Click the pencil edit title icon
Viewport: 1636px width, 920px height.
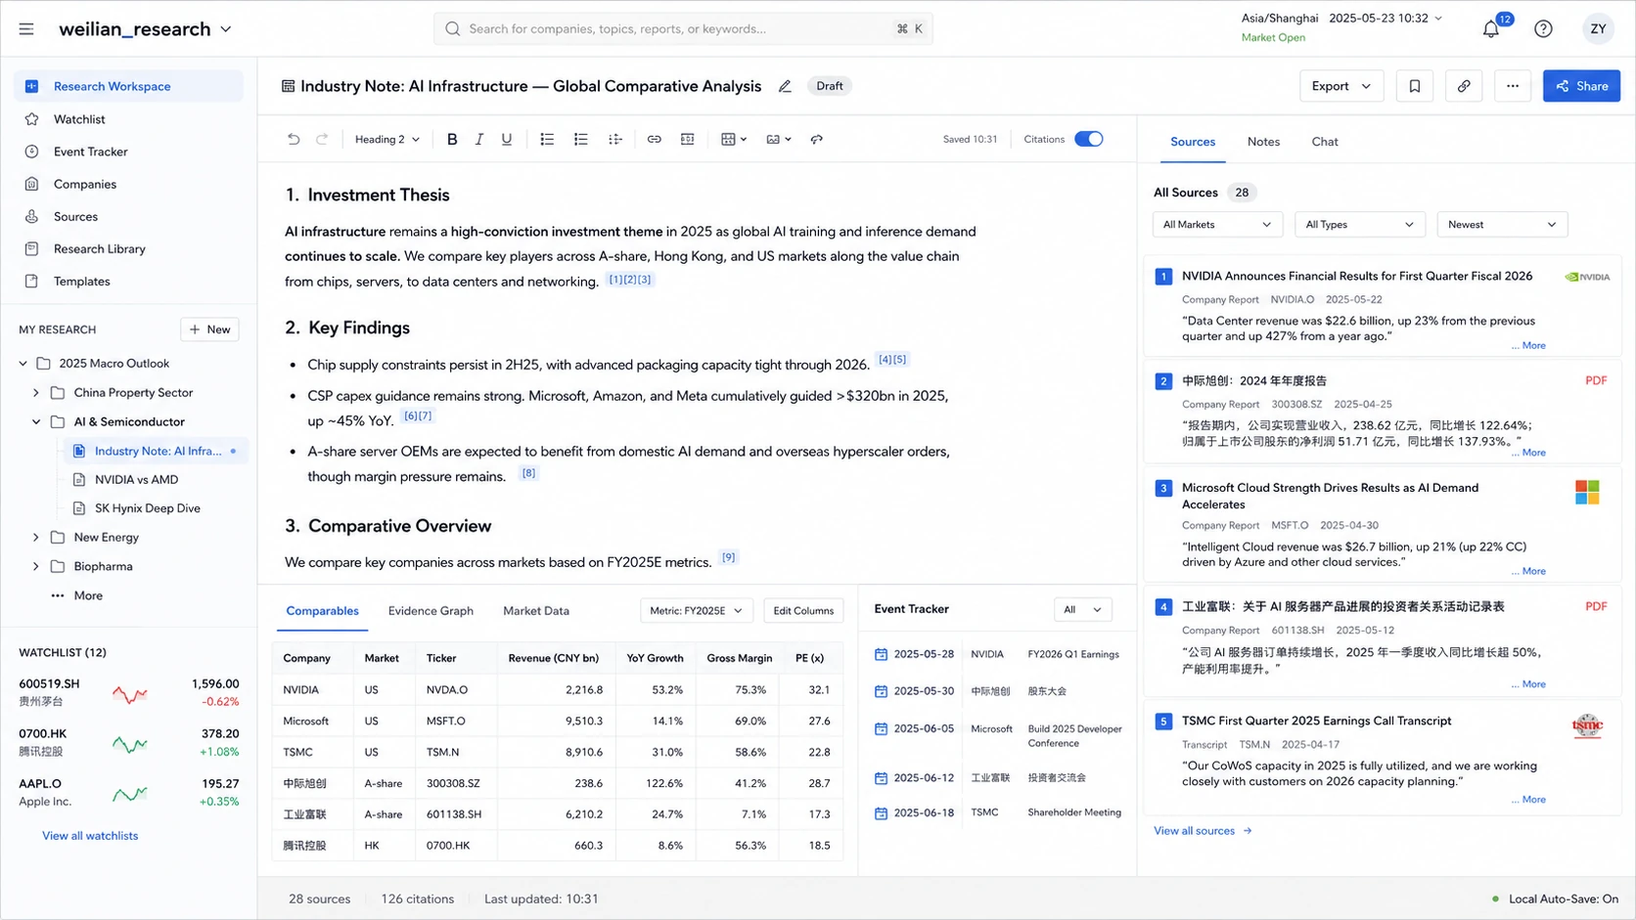pos(785,86)
